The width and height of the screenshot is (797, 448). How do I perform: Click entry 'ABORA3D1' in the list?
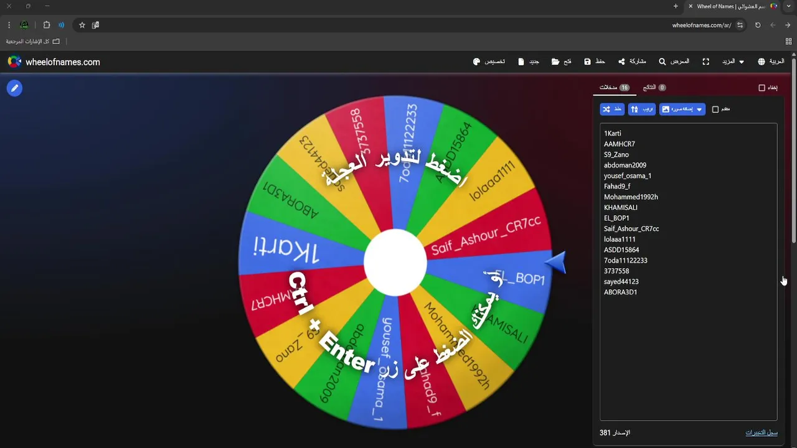click(x=621, y=292)
